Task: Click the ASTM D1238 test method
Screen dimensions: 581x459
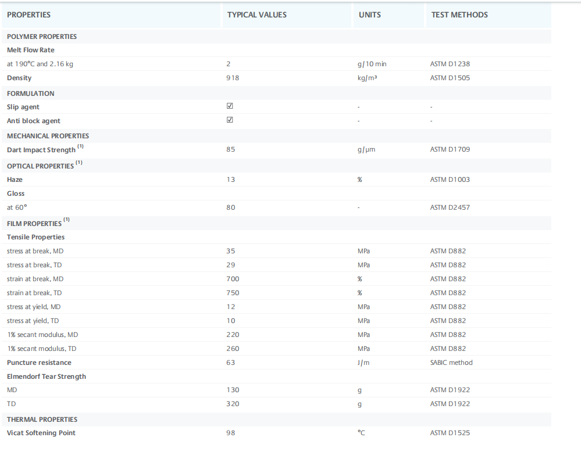Action: pos(450,64)
